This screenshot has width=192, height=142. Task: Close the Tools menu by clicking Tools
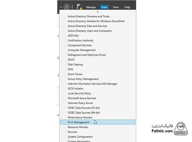coord(104,7)
